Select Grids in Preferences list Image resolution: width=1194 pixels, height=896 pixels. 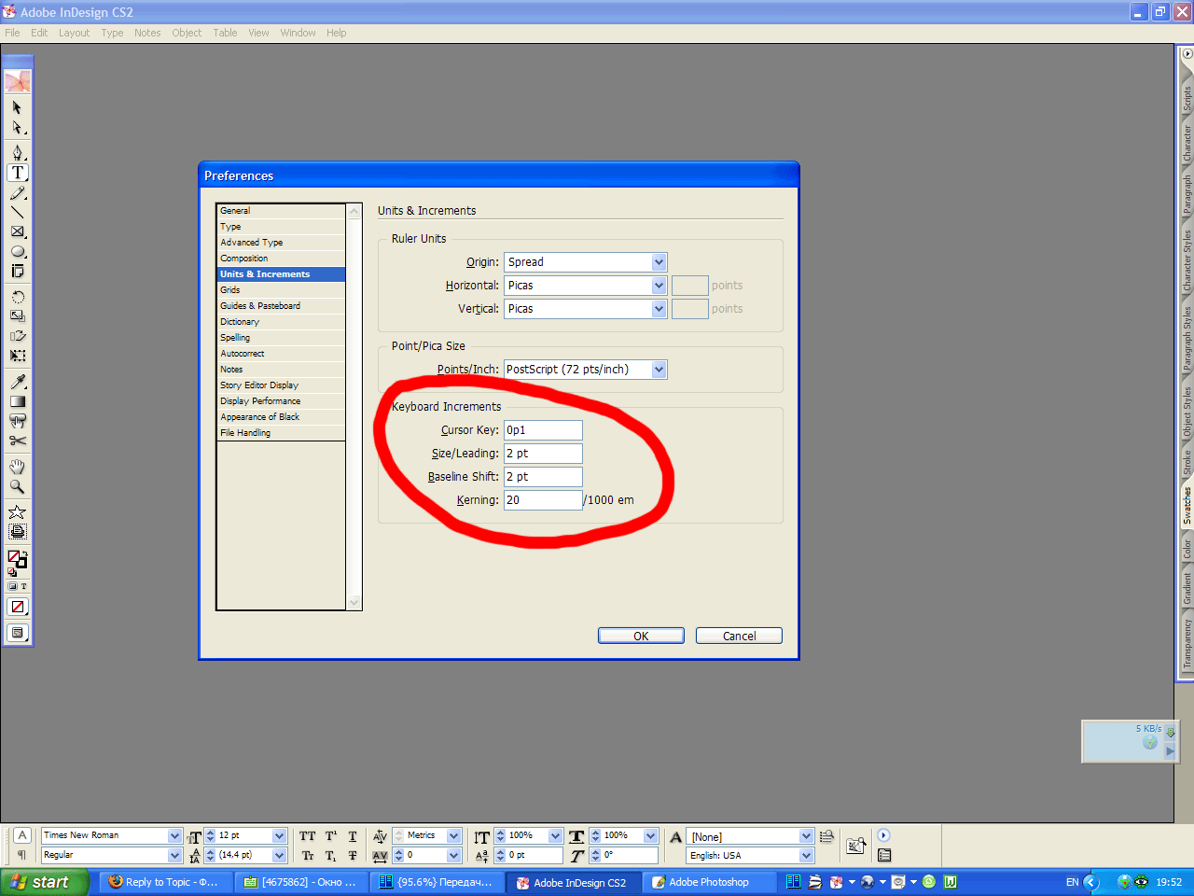pyautogui.click(x=281, y=290)
